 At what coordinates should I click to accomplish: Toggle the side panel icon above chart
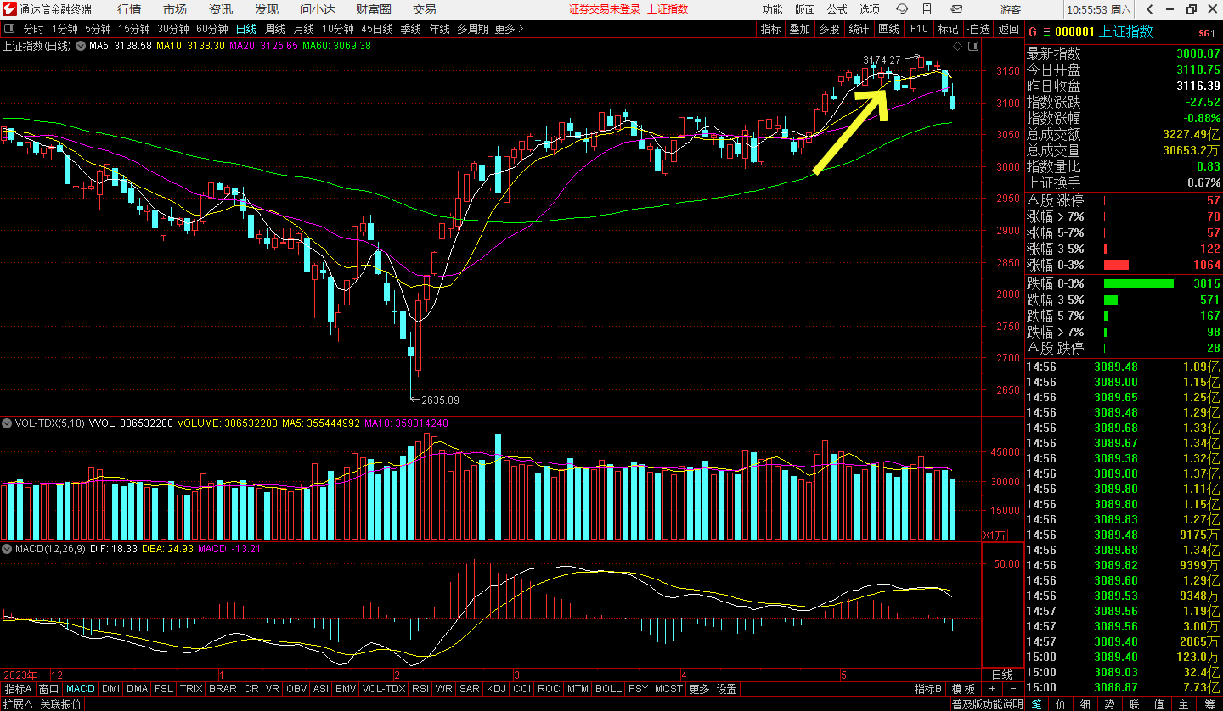[972, 45]
